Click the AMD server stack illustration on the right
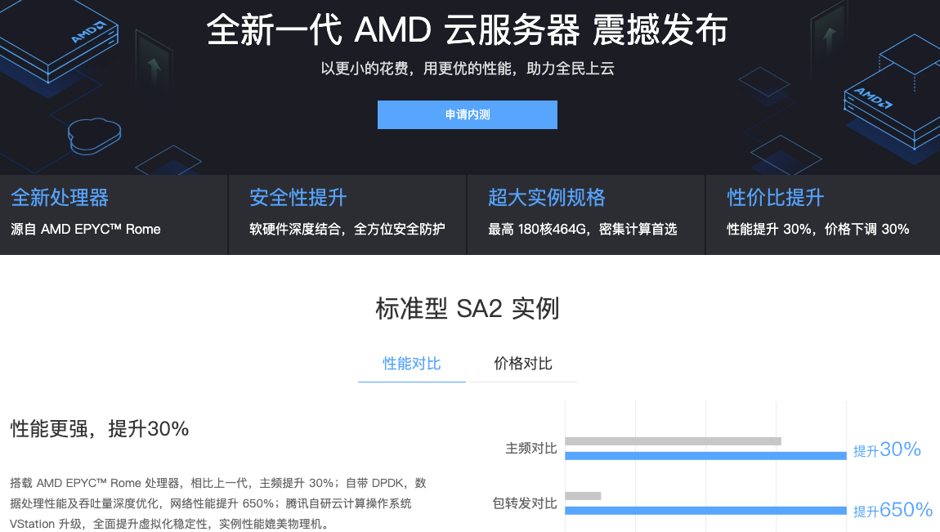Screen dimensions: 940x532 pos(892,106)
